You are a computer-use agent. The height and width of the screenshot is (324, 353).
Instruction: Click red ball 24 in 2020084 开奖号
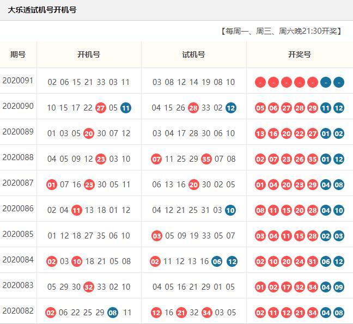[x=300, y=262]
